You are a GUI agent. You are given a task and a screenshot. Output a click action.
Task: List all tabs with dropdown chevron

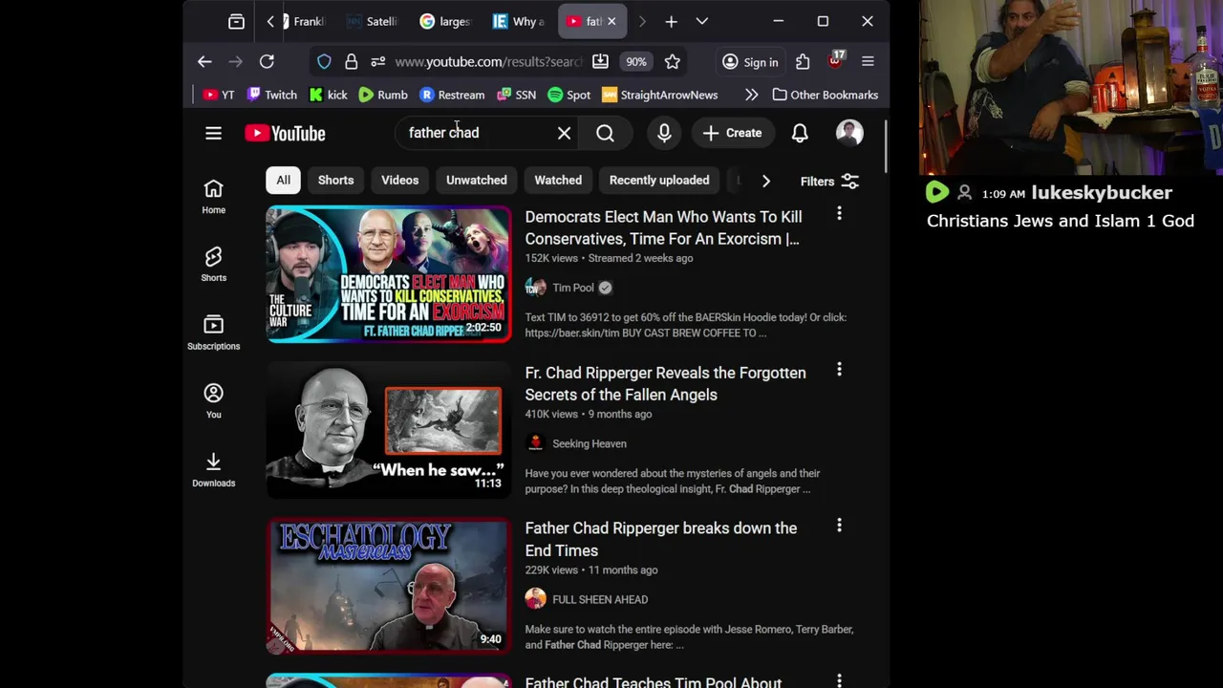702,21
